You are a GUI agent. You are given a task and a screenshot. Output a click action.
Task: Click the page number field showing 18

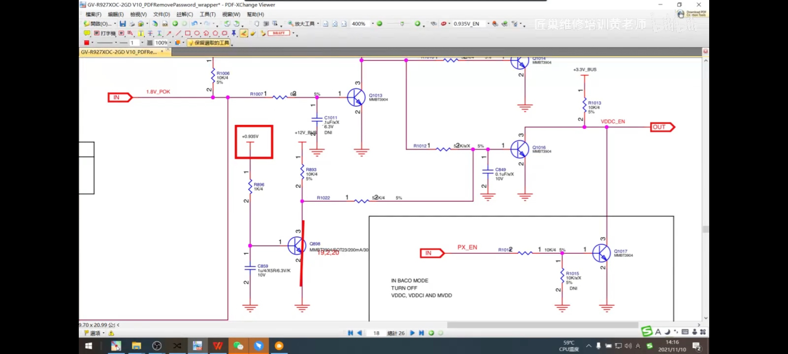tap(376, 333)
